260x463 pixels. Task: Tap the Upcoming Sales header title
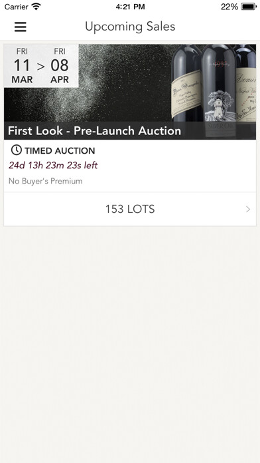click(130, 27)
